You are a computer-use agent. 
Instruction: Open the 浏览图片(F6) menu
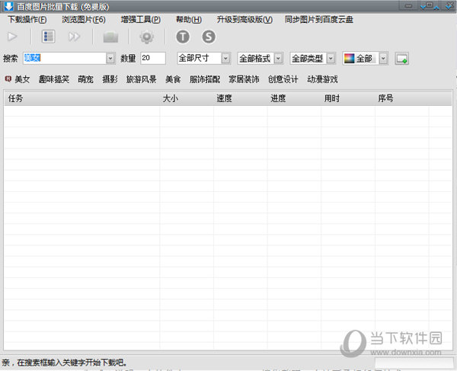click(x=84, y=20)
